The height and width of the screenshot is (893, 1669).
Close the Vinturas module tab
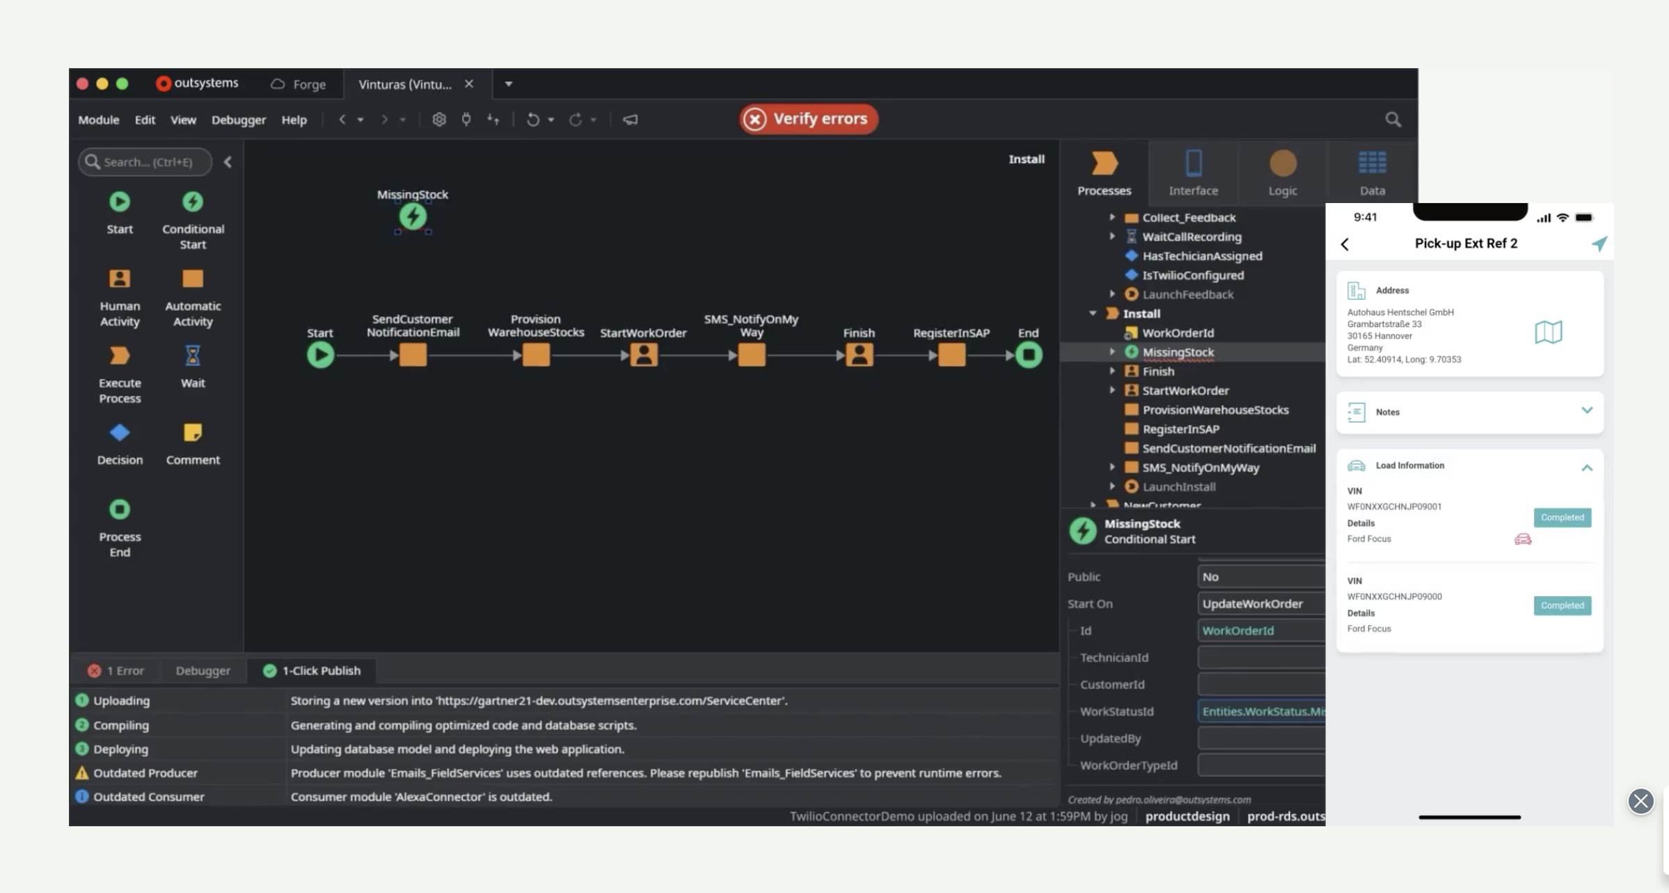click(x=469, y=84)
